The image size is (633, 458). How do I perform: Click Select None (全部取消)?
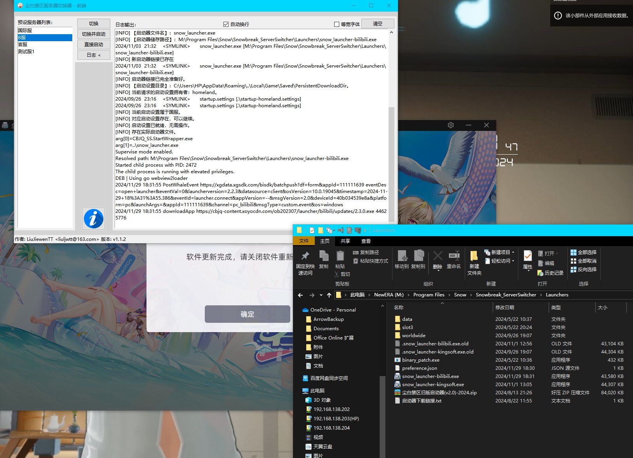click(x=583, y=261)
